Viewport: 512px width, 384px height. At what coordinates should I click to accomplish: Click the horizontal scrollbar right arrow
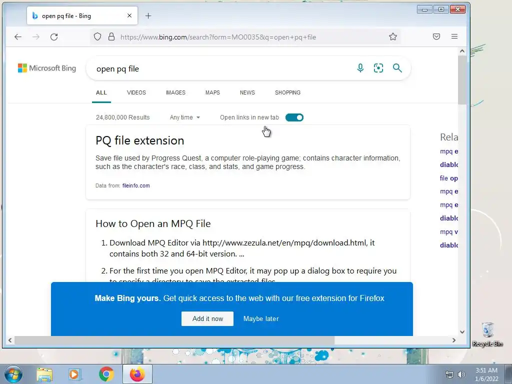coord(454,340)
